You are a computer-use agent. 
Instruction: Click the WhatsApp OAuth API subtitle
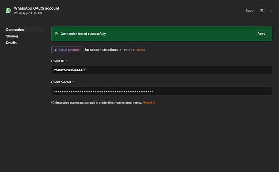point(28,13)
